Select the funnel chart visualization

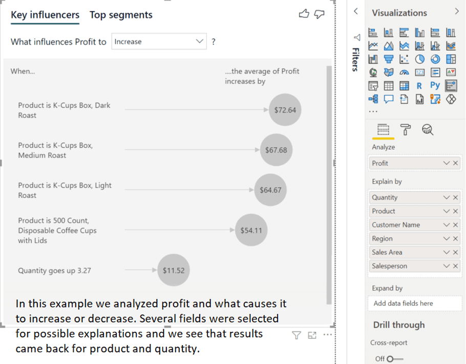[389, 59]
